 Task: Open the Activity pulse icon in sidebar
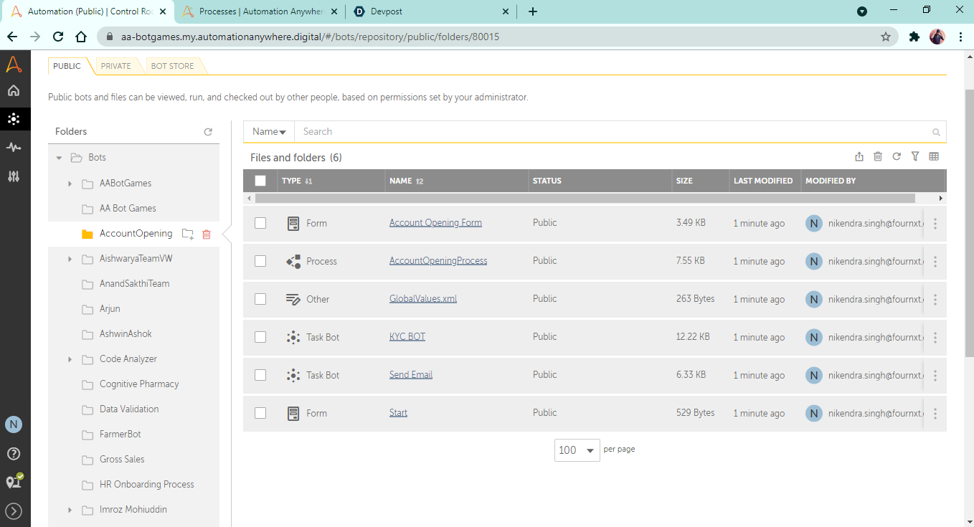[x=14, y=147]
